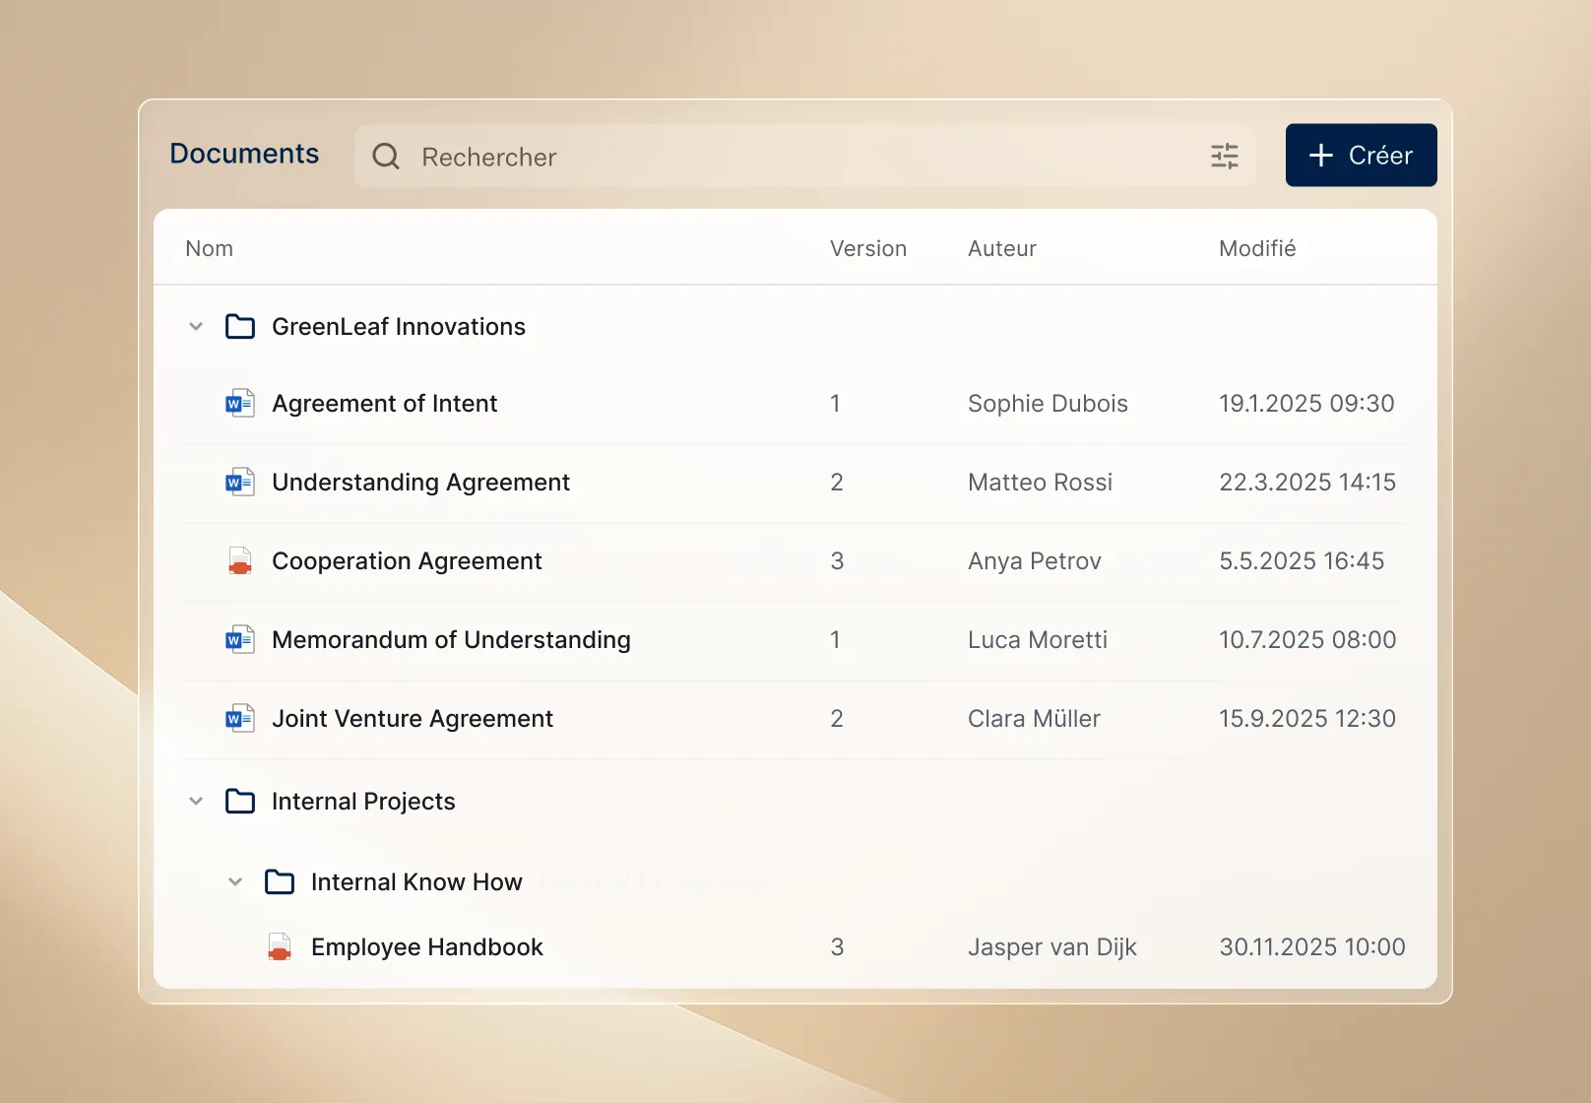Open the Employee Handbook document

pyautogui.click(x=427, y=947)
